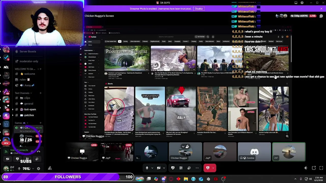Toggle camera on in call controls
The height and width of the screenshot is (183, 326).
coord(159,168)
